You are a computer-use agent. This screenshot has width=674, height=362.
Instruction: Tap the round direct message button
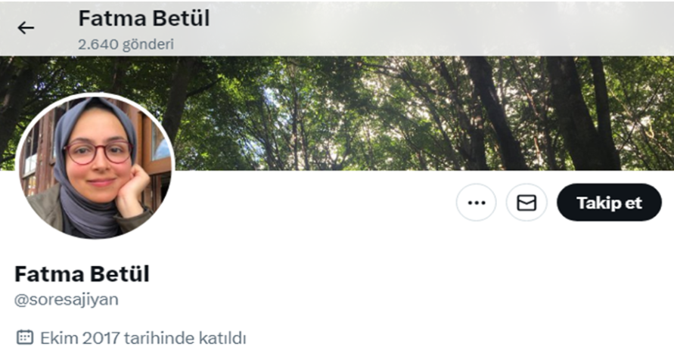[526, 203]
